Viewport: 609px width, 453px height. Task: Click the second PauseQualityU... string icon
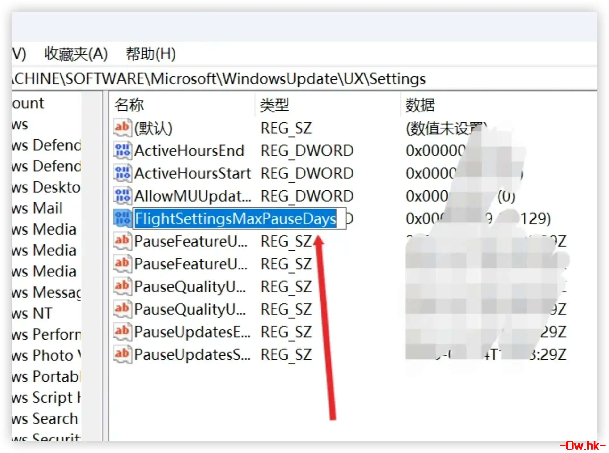(x=122, y=309)
